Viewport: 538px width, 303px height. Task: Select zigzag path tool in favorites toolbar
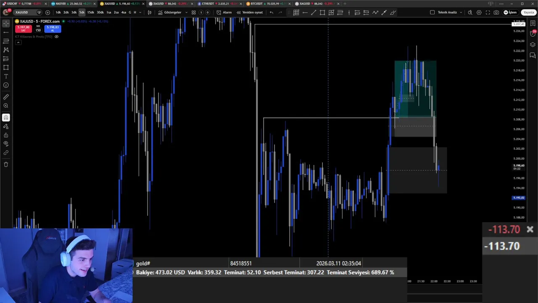[375, 12]
